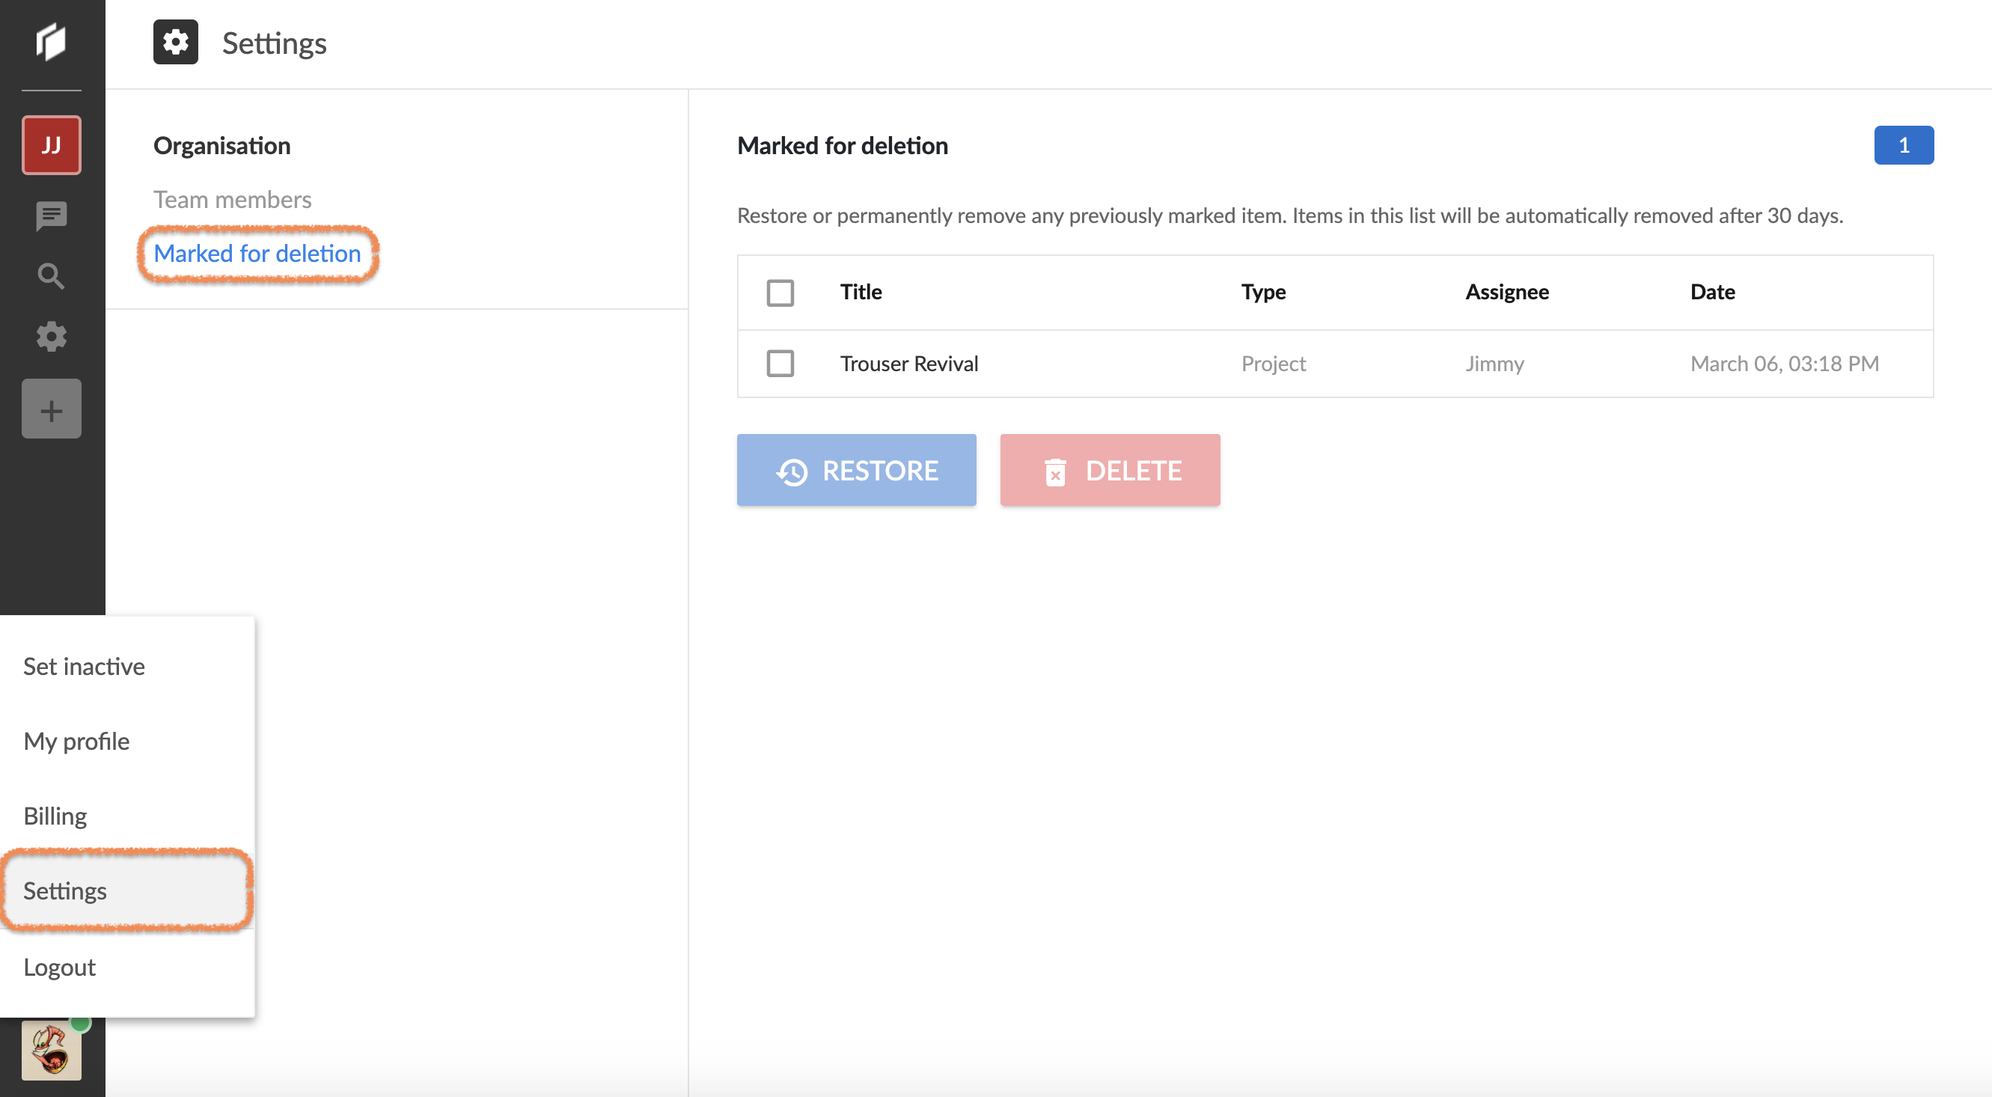Click the app logo in the sidebar
This screenshot has width=1992, height=1097.
(51, 42)
